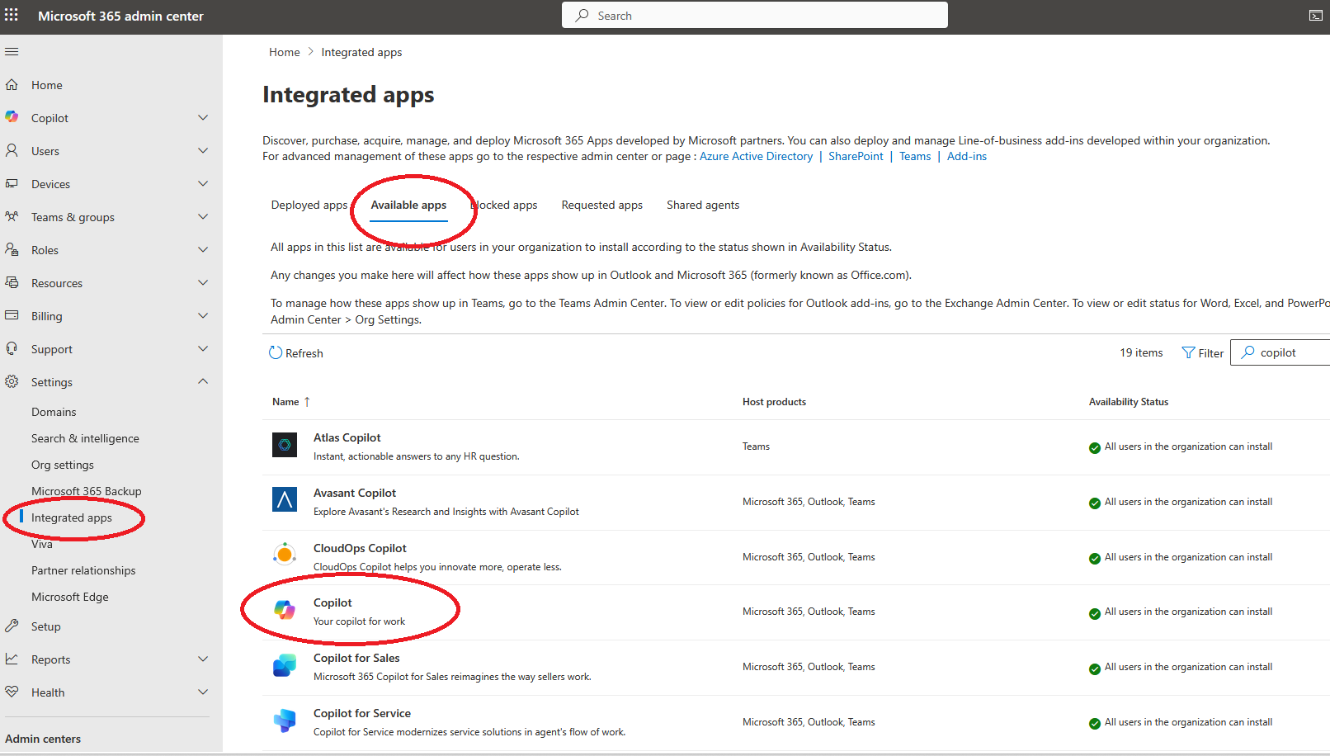Open the Avasant Copilot app name

click(355, 493)
